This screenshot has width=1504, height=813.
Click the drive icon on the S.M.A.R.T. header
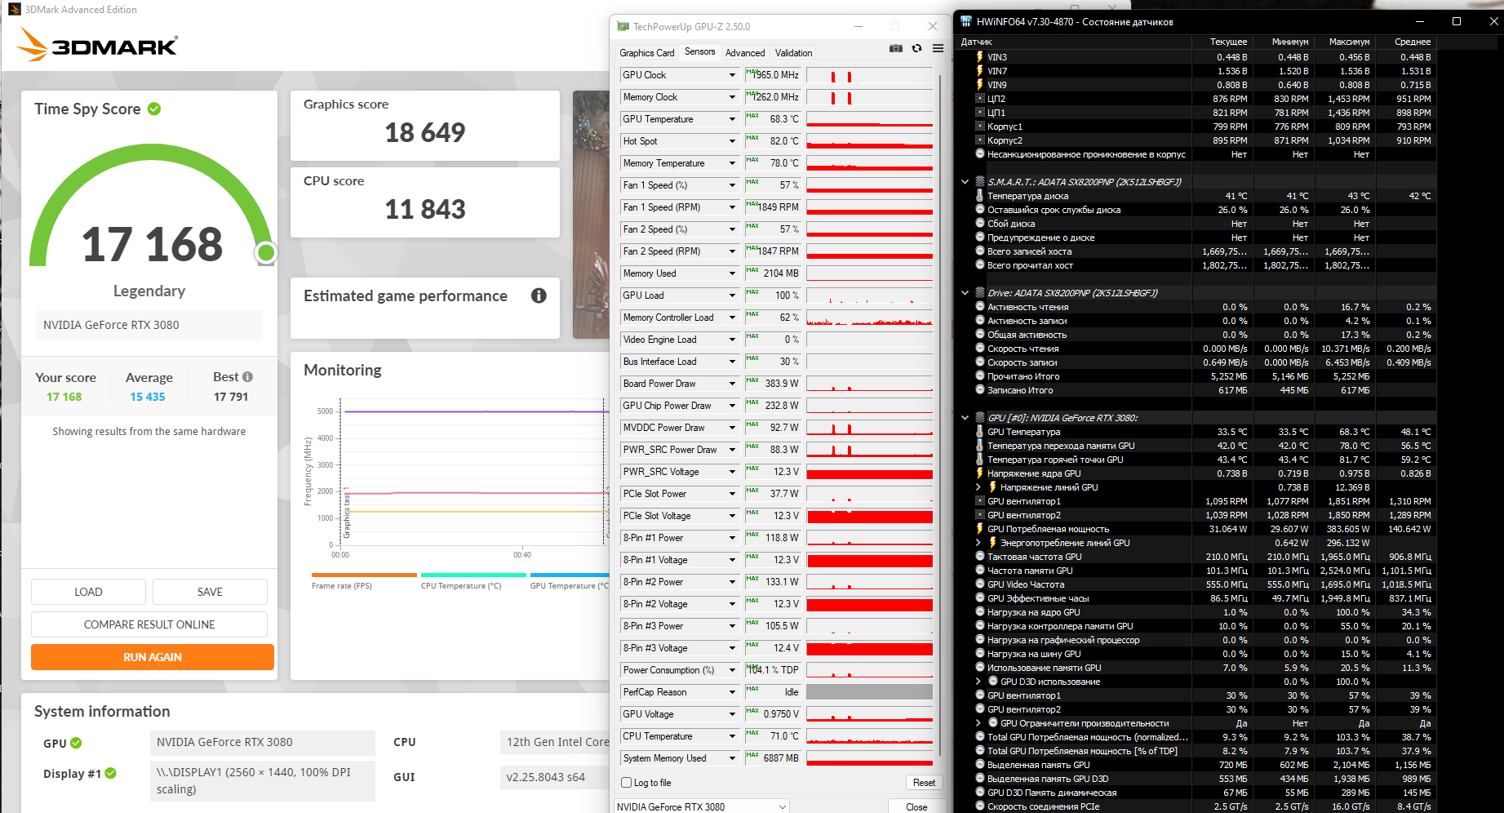pos(980,181)
